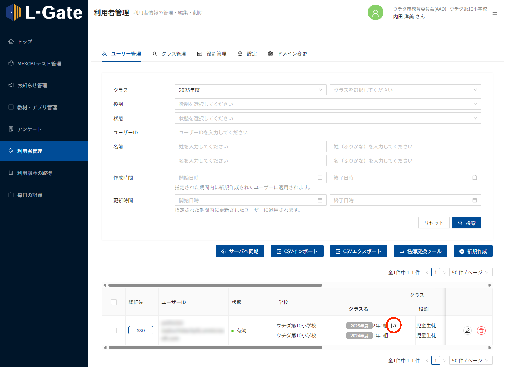Open the ドメイン変更 tab
Screen dimensions: 509x367
coord(287,54)
